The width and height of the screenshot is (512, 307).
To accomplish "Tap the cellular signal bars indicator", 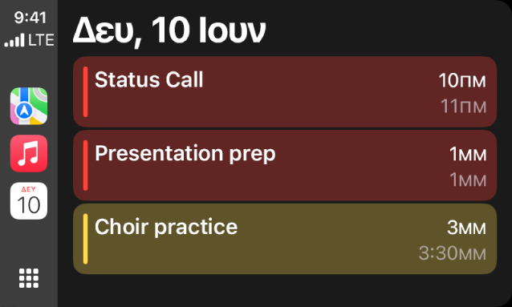I will click(14, 40).
